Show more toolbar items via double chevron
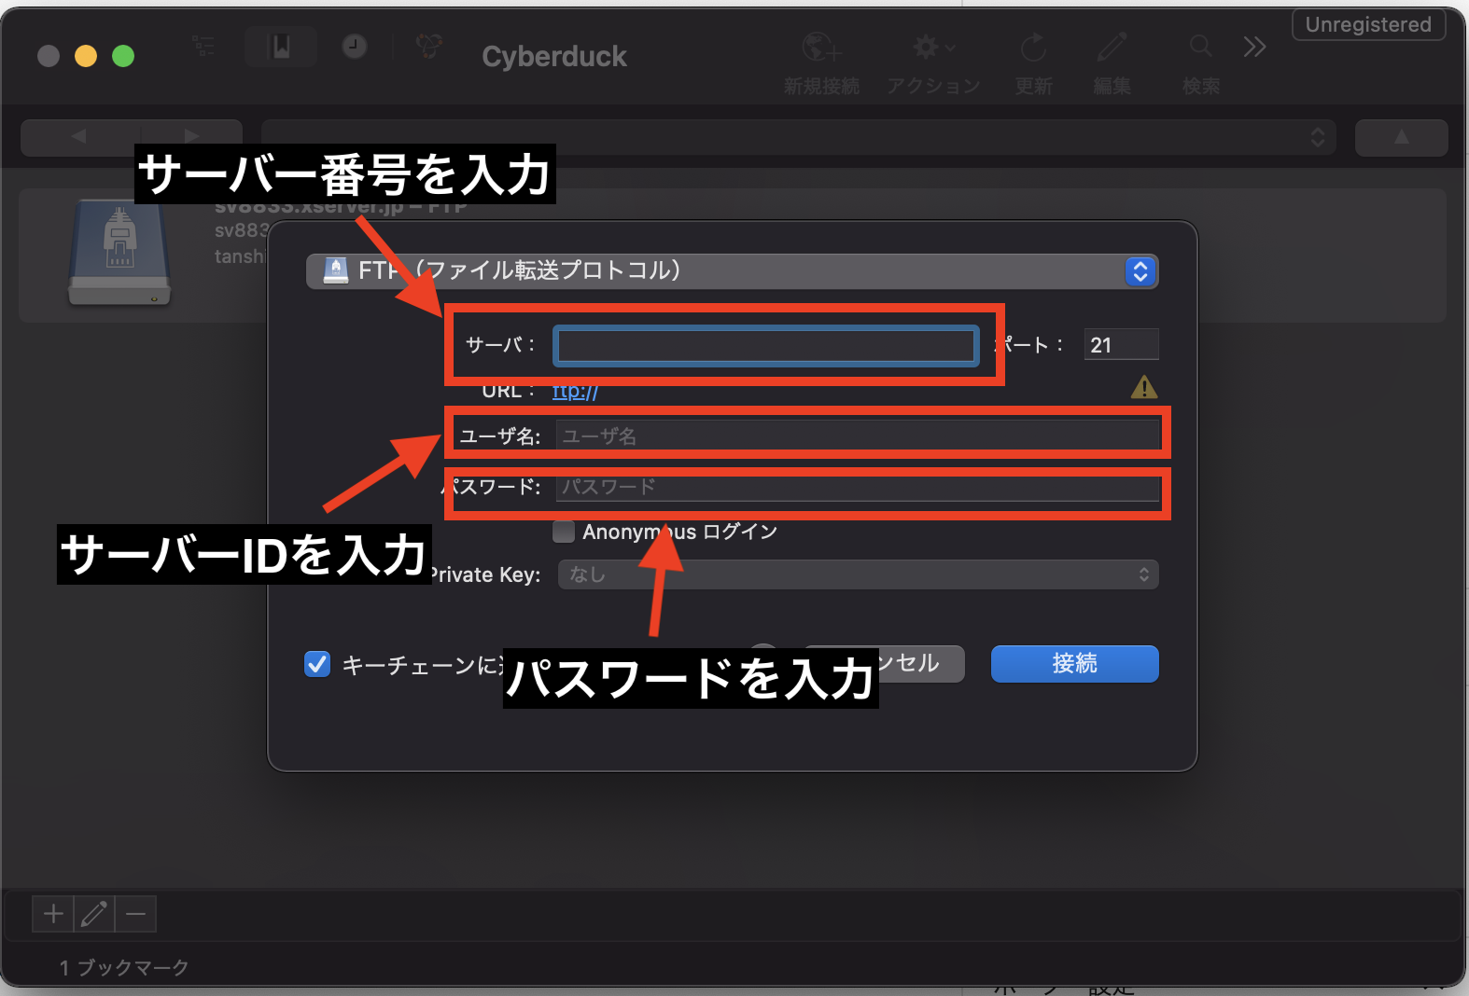Image resolution: width=1469 pixels, height=996 pixels. pos(1254,47)
